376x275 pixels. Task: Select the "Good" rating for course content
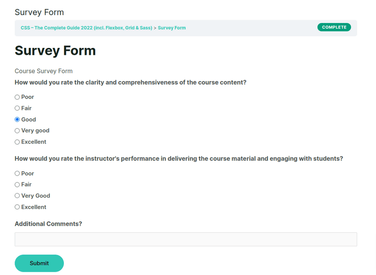[x=17, y=119]
